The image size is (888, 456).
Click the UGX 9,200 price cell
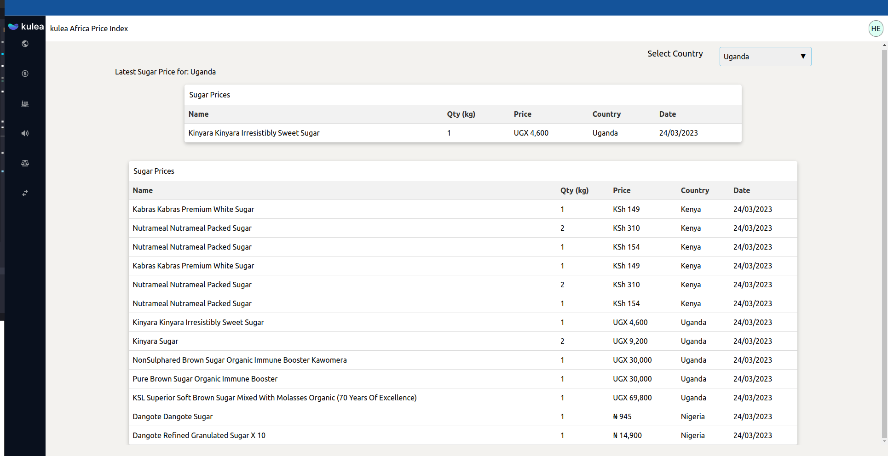[630, 341]
